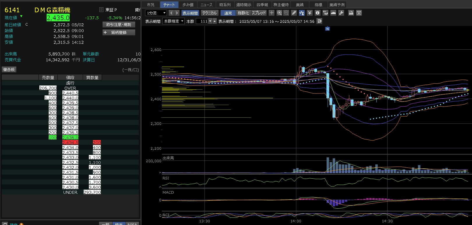Open the document icon beside 東証P
Screen dimensions: 472x225
pyautogui.click(x=101, y=10)
